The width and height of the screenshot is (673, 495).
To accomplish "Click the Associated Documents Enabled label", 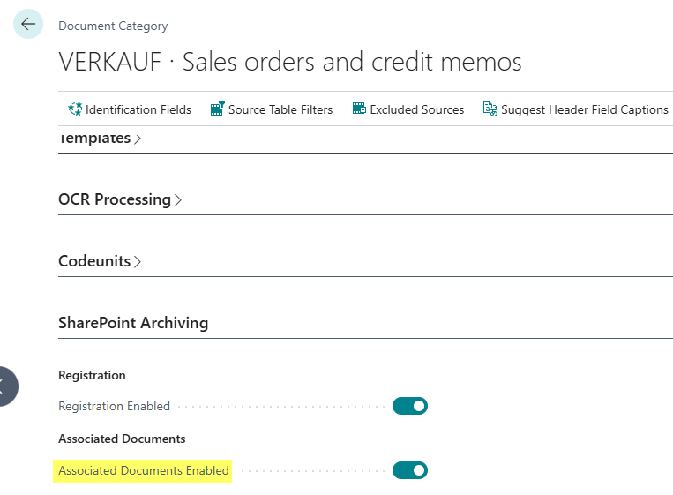I will [x=144, y=470].
